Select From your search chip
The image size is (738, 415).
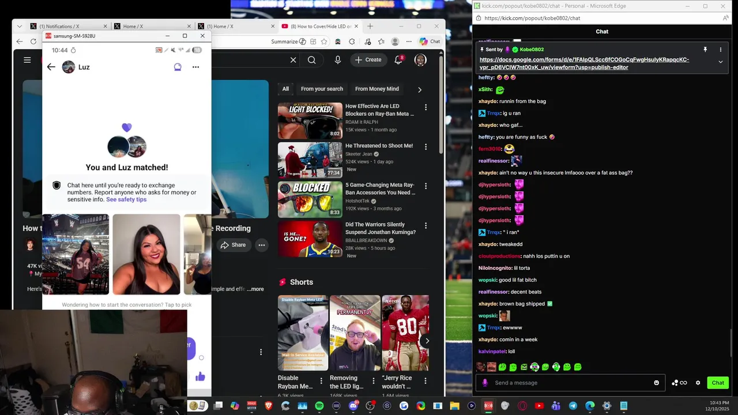click(322, 89)
